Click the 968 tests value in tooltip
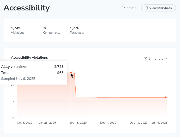This screenshot has width=180, height=137. pos(60,73)
